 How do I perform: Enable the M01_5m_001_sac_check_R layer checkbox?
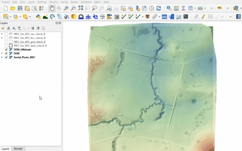(x=6, y=34)
